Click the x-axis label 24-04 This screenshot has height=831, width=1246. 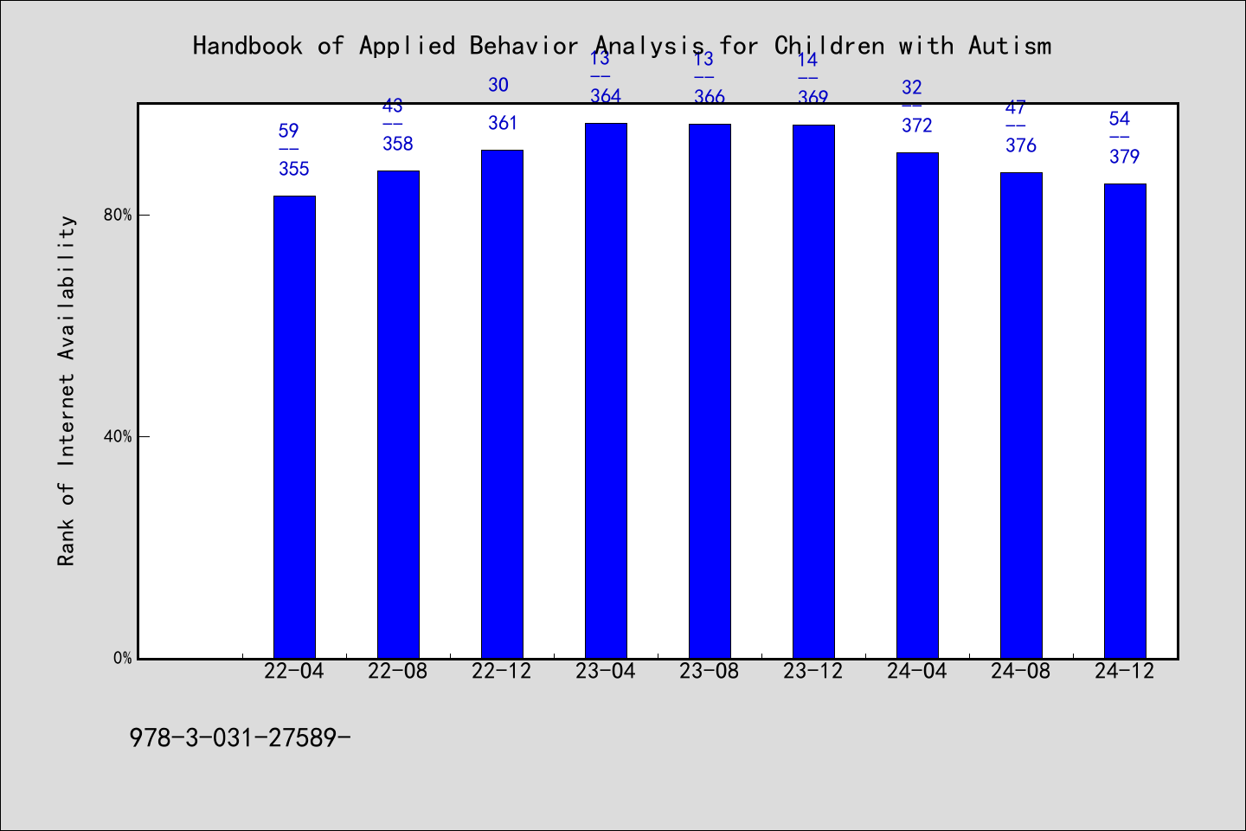pos(917,672)
